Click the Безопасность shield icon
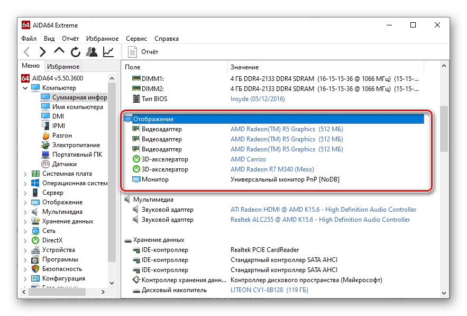This screenshot has width=467, height=316. coord(35,269)
